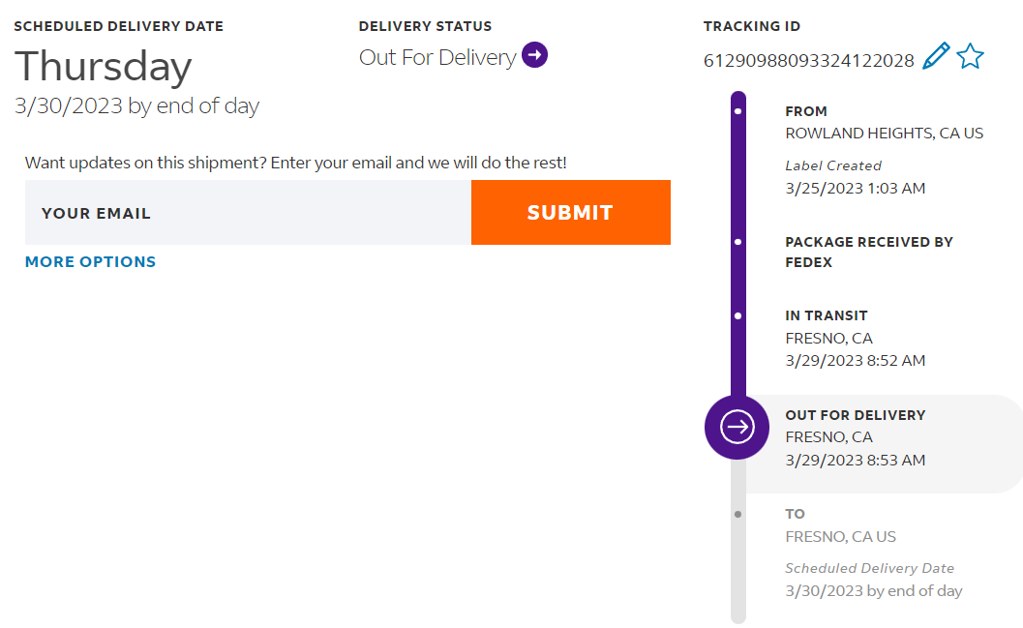Select the From timeline dot
This screenshot has width=1023, height=628.
[738, 111]
